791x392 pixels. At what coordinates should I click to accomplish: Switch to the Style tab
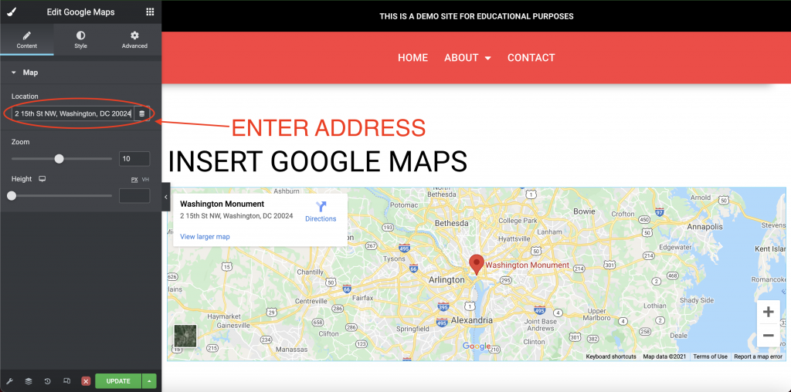pos(80,39)
